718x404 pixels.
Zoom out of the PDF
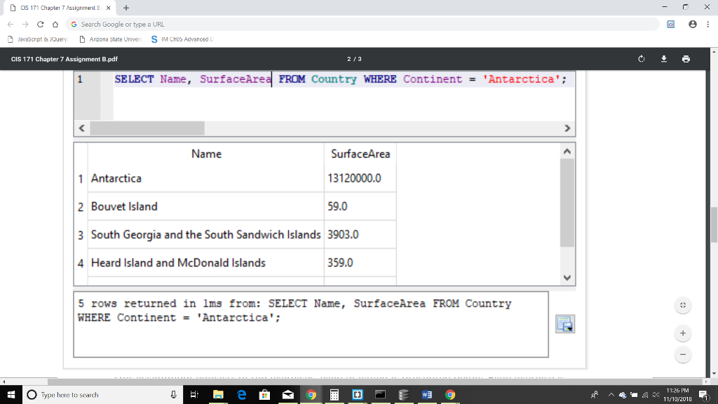(683, 354)
